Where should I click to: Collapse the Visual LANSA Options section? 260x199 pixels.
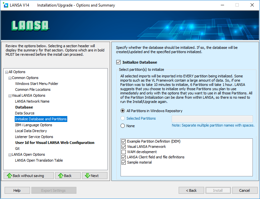pos(10,96)
